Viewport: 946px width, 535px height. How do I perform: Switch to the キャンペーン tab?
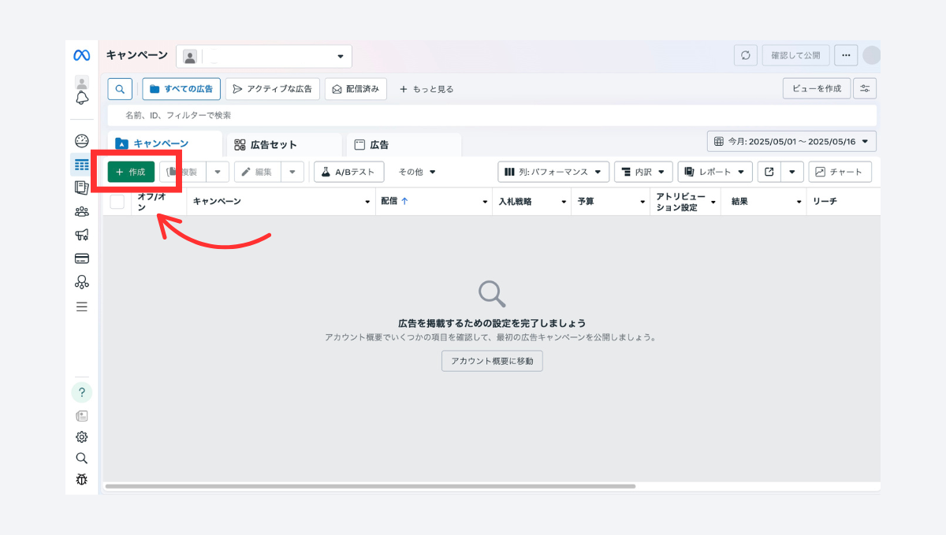[165, 144]
